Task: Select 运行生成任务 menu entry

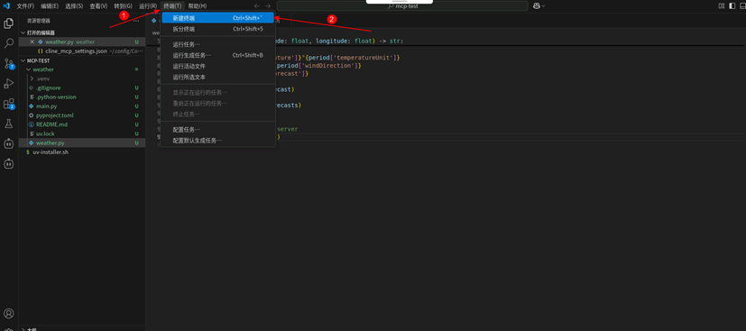Action: pyautogui.click(x=218, y=55)
